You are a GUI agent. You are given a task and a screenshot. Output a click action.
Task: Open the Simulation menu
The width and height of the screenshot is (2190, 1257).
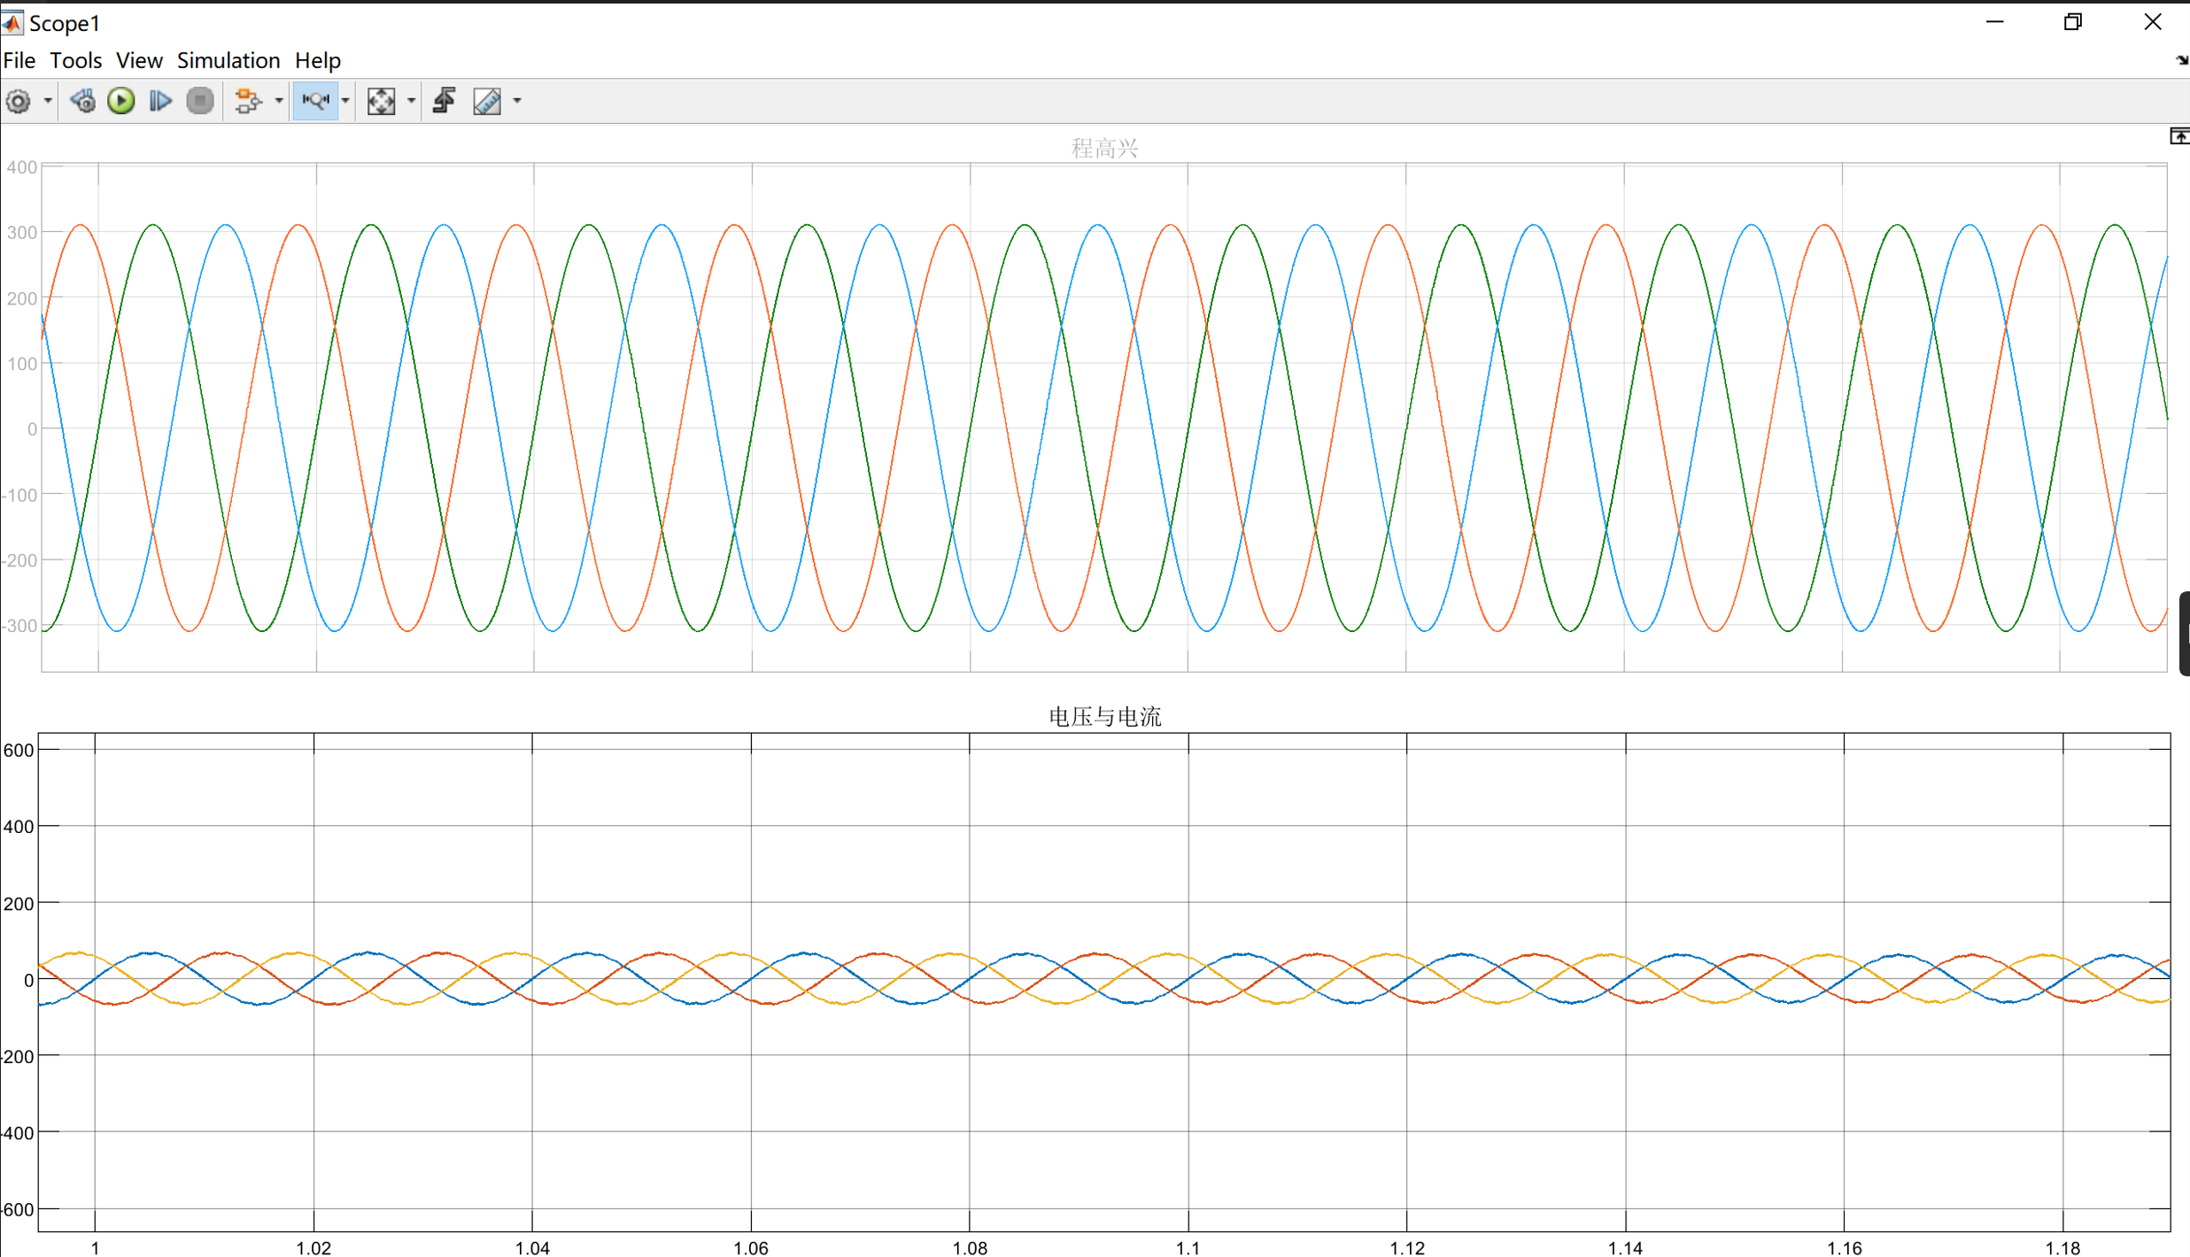tap(228, 60)
